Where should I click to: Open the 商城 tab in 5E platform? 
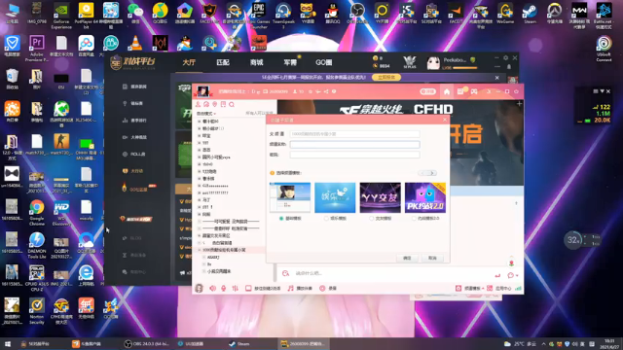click(x=257, y=62)
